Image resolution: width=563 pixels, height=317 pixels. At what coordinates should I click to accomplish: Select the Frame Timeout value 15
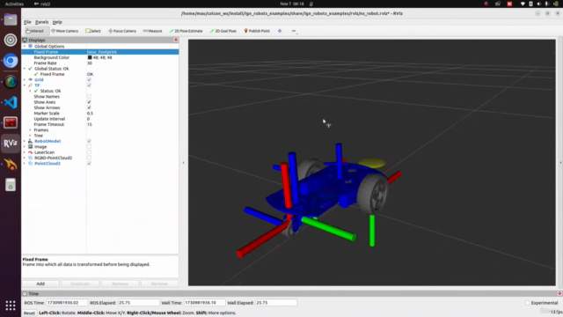[x=90, y=124]
